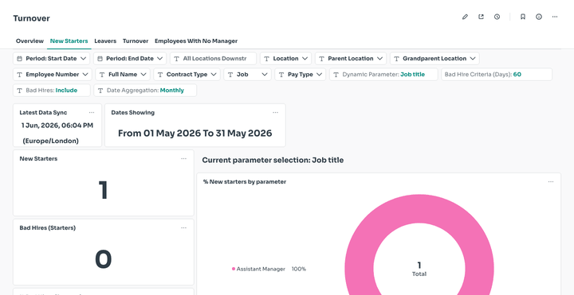Open Employees With No Manager tab
The width and height of the screenshot is (574, 295).
point(196,41)
